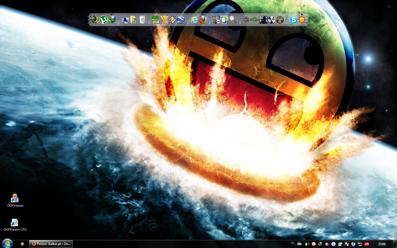Open the volume control in the tray

[x=307, y=244]
